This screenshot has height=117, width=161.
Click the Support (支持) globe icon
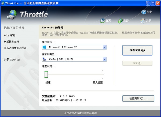[x=120, y=21]
